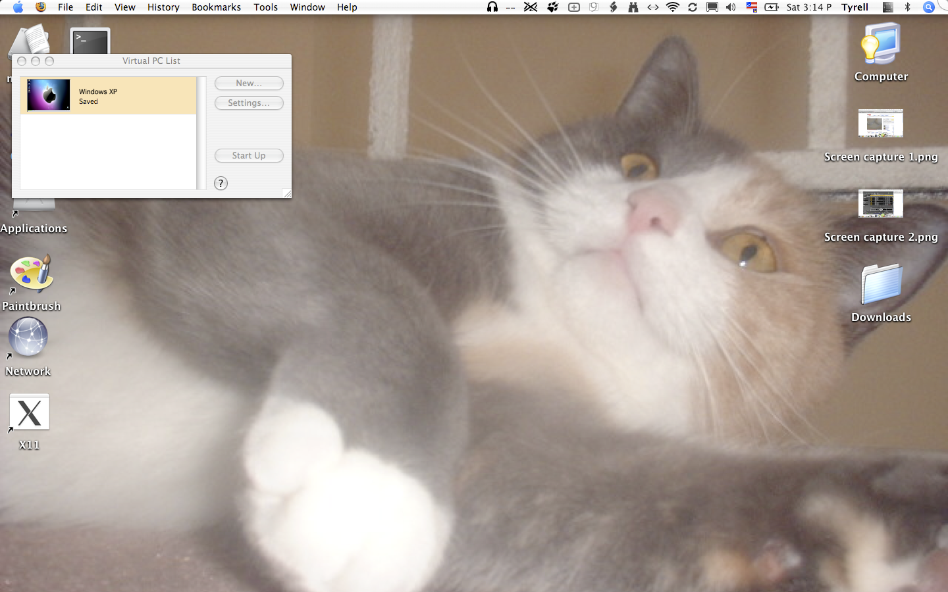Screen dimensions: 948x592
Task: Open the Network icon
Action: [28, 337]
